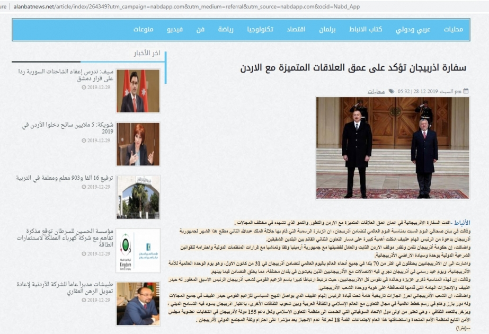Click the main article photo of two leaders
Image resolution: width=489 pixels, height=334 pixels.
tap(393, 148)
